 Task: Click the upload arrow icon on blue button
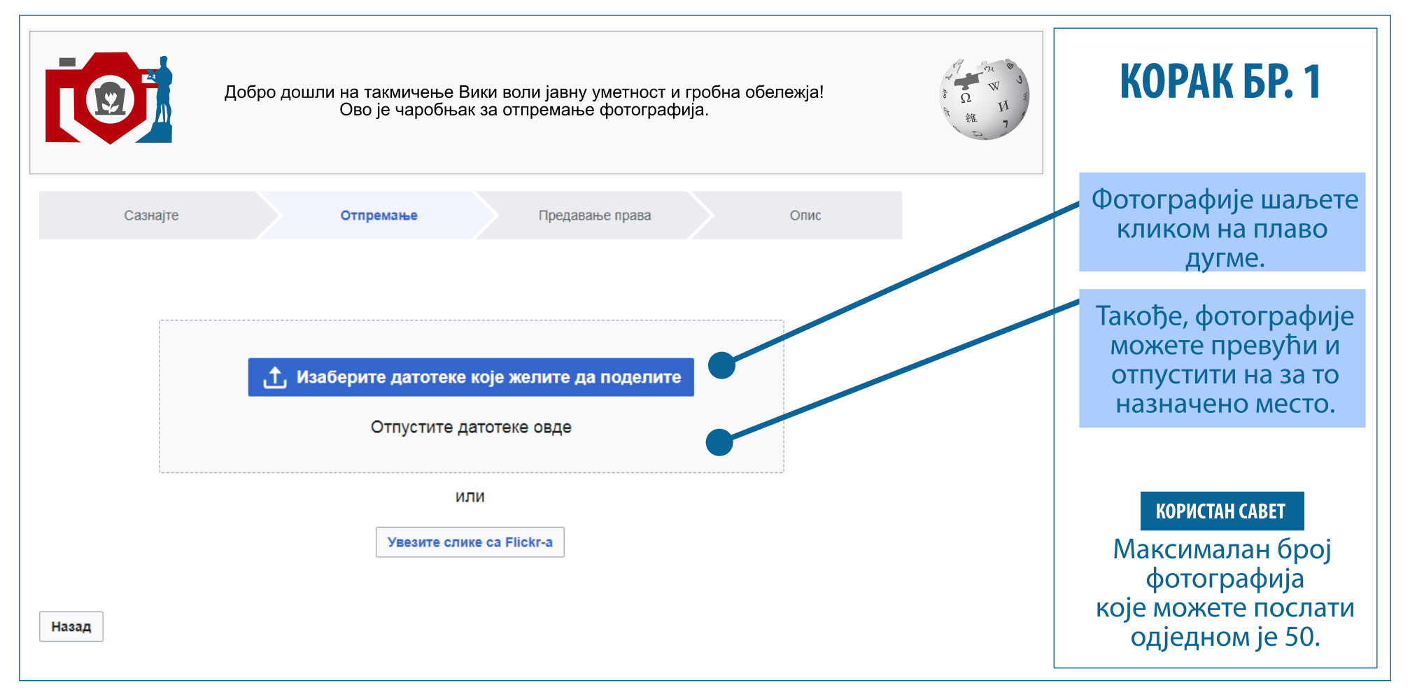tap(275, 377)
